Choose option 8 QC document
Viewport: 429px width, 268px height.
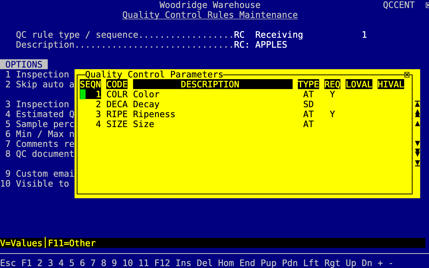(40, 154)
